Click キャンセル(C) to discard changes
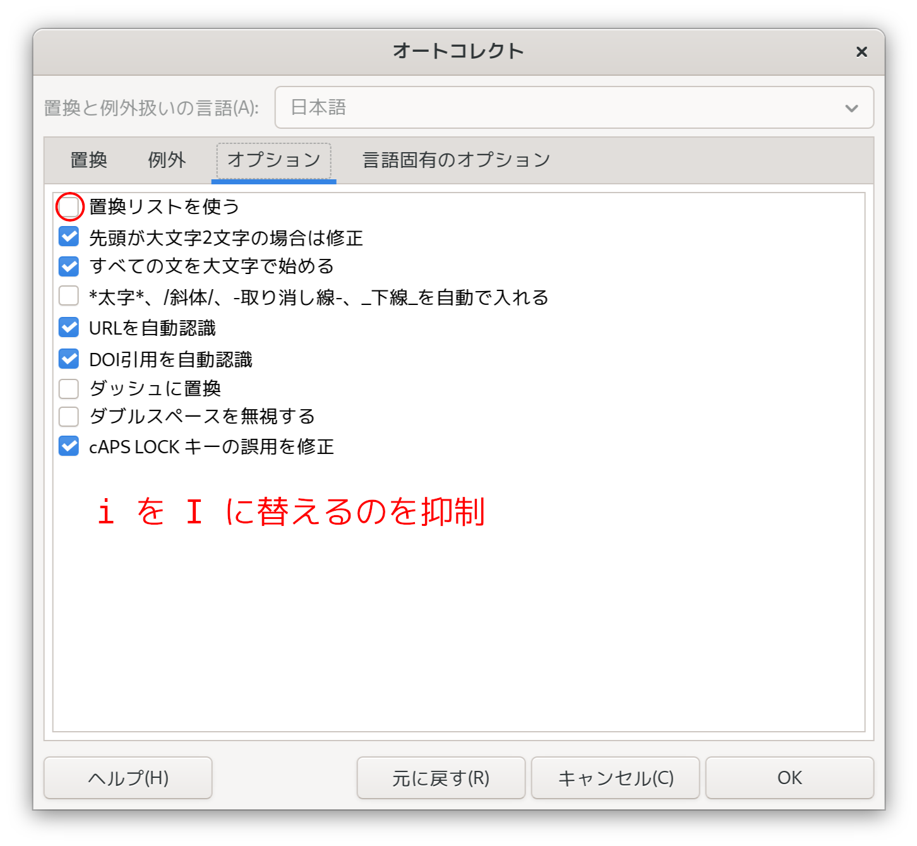917x846 pixels. (615, 778)
